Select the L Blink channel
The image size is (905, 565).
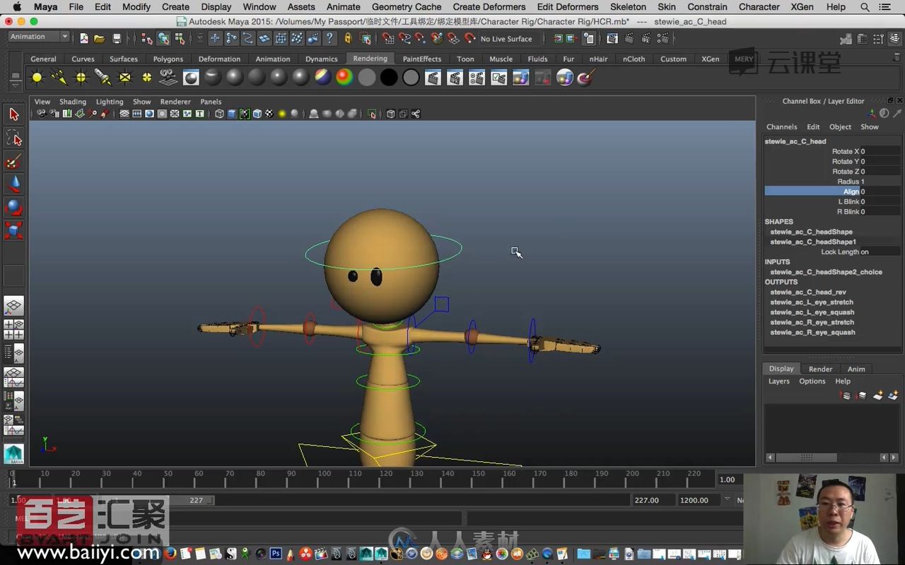click(848, 202)
